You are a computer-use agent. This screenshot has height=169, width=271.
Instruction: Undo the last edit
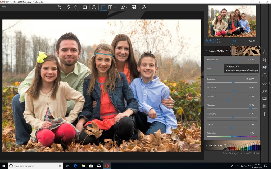(x=69, y=7)
